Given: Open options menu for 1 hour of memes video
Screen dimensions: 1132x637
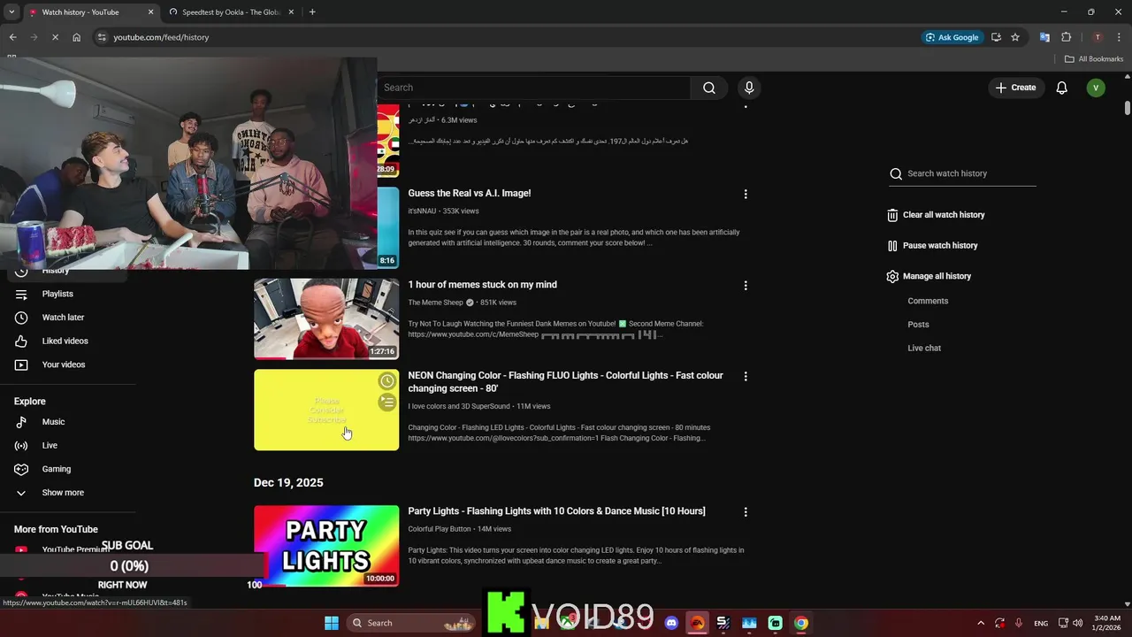Looking at the screenshot, I should click(746, 286).
